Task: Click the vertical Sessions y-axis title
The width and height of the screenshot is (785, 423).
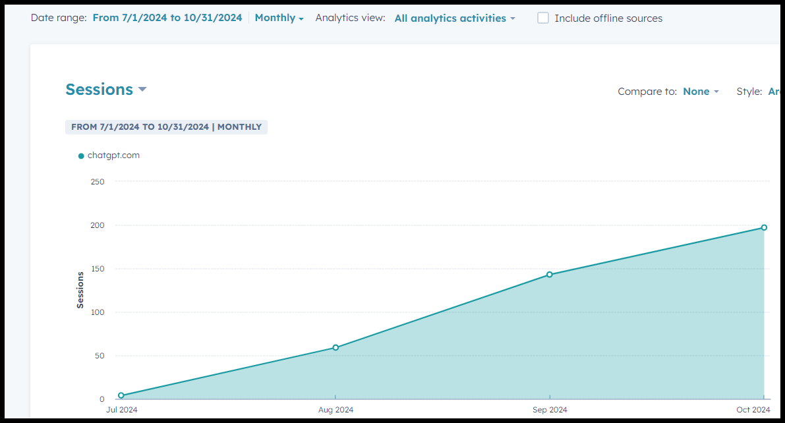Action: point(80,290)
